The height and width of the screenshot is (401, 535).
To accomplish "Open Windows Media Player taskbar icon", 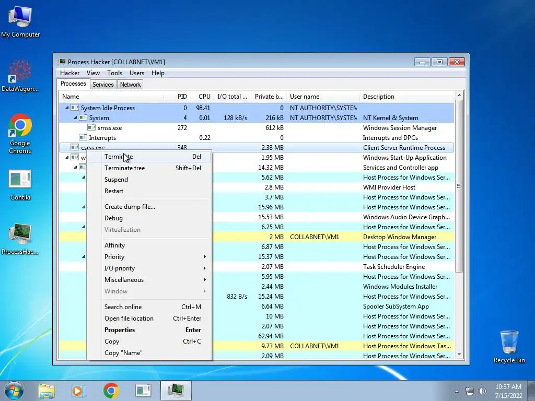I will point(78,391).
